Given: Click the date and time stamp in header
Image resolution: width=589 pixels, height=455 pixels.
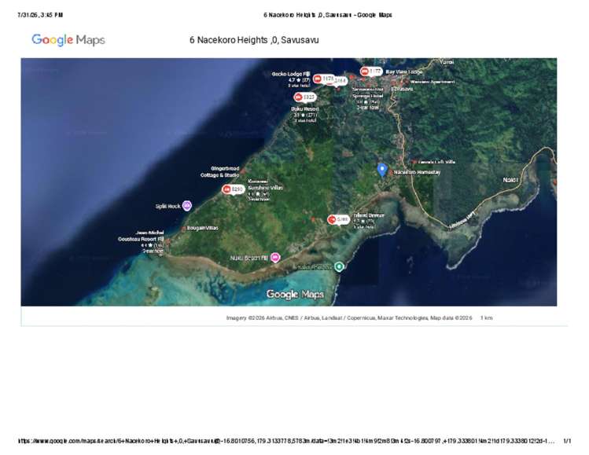Looking at the screenshot, I should coord(40,15).
